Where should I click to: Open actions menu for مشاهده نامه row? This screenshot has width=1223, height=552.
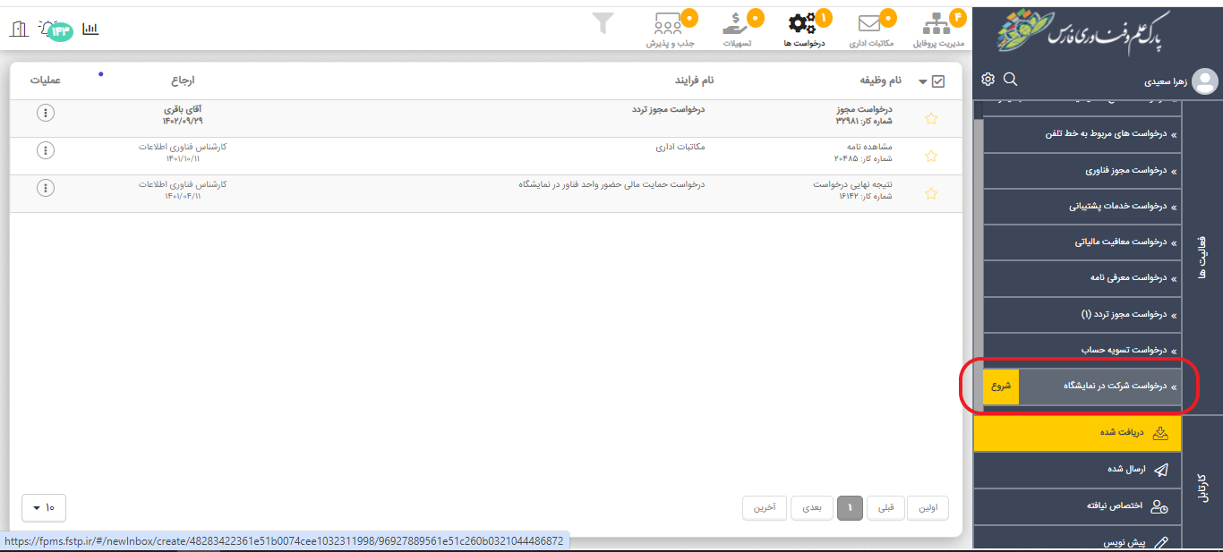[x=46, y=150]
